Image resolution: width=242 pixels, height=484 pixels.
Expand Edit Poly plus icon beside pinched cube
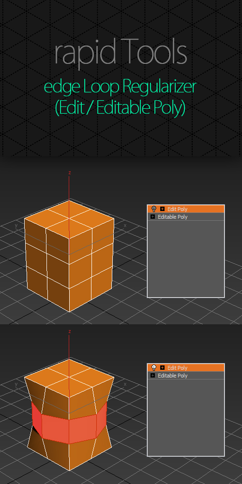[x=162, y=368]
